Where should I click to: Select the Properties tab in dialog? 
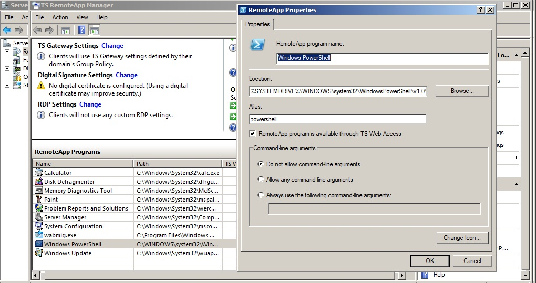pyautogui.click(x=257, y=24)
